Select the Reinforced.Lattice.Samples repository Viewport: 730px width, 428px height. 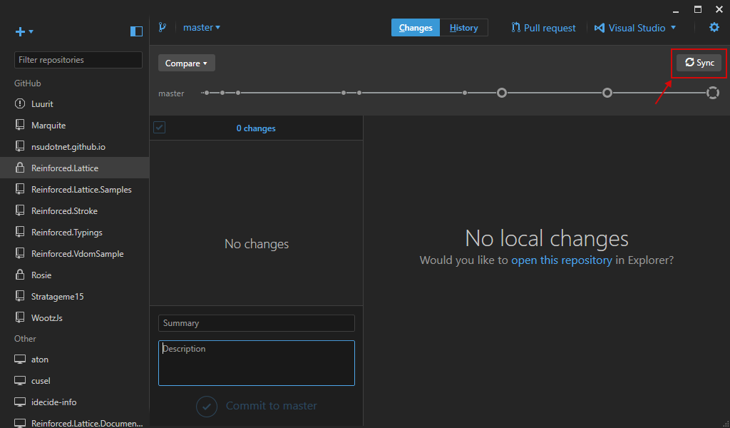[74, 190]
